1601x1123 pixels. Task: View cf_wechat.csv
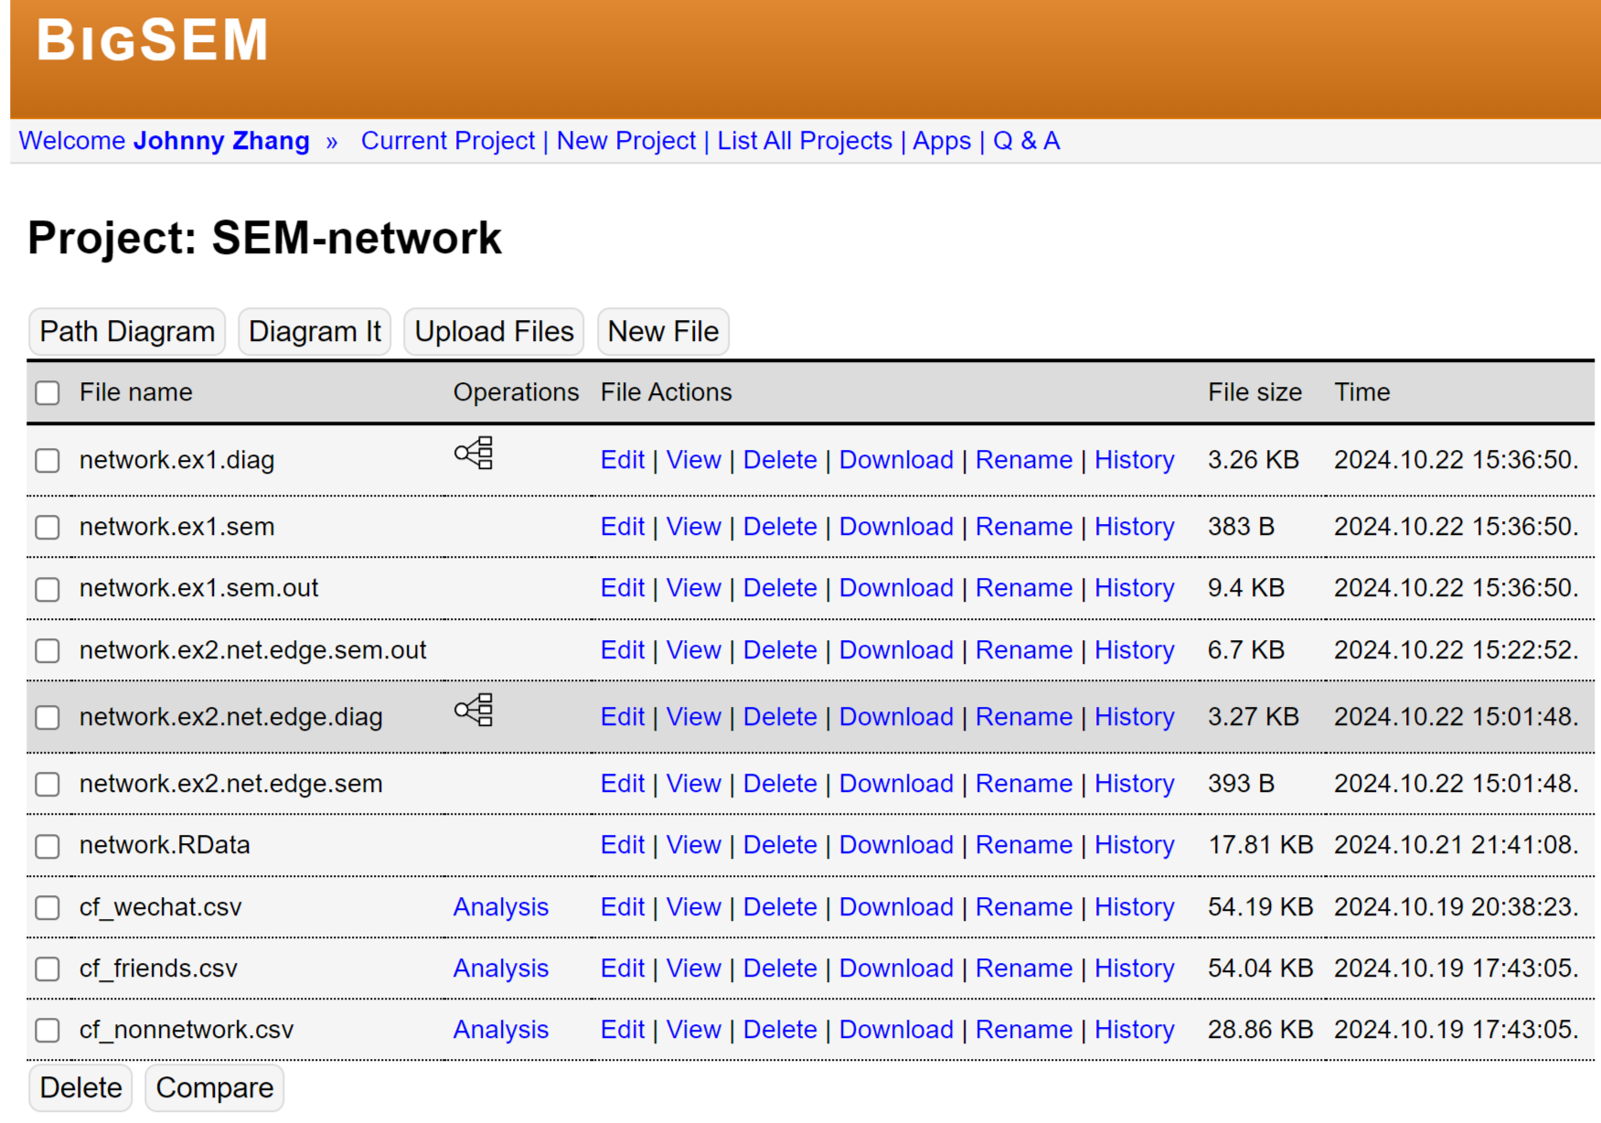(x=694, y=906)
